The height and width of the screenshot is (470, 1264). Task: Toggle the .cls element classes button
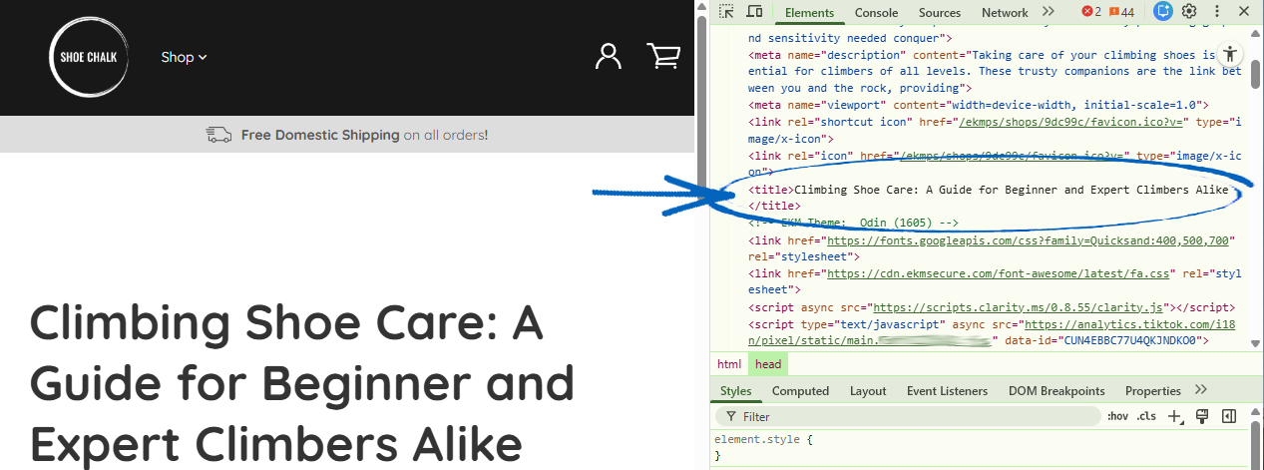[x=1147, y=416]
